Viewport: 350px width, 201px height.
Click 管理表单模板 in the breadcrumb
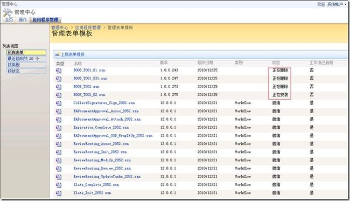point(120,27)
